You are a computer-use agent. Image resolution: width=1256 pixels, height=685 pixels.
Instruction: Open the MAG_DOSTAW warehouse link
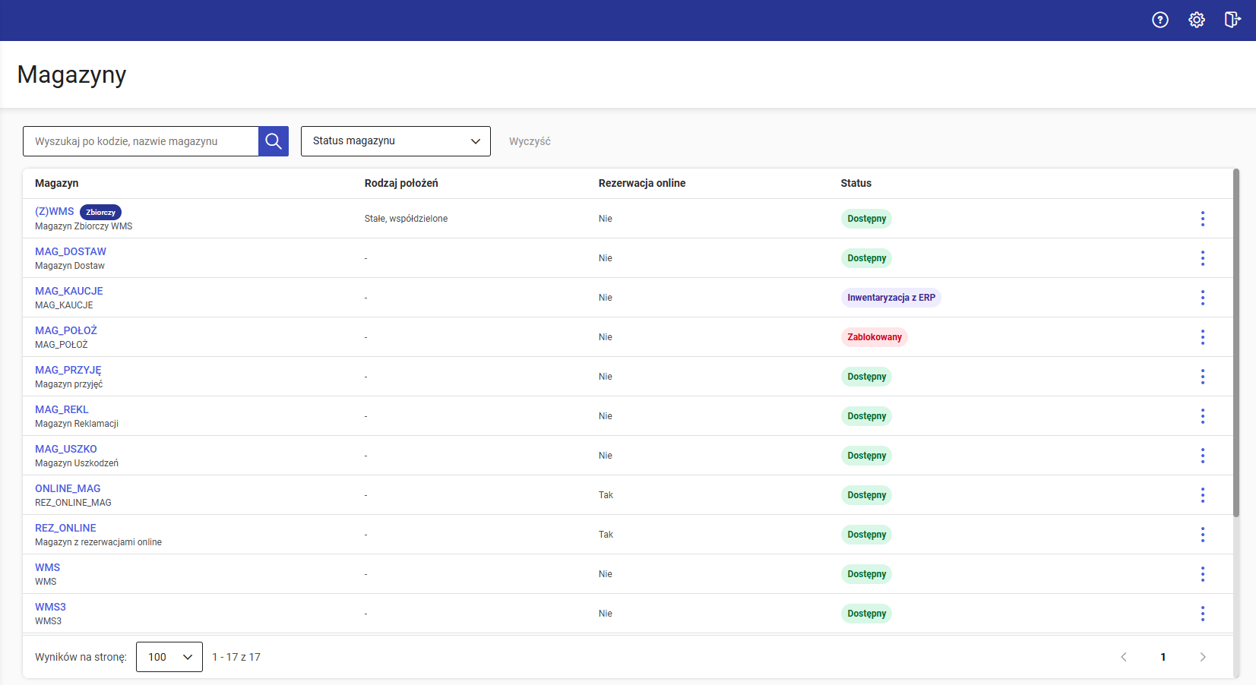point(71,251)
